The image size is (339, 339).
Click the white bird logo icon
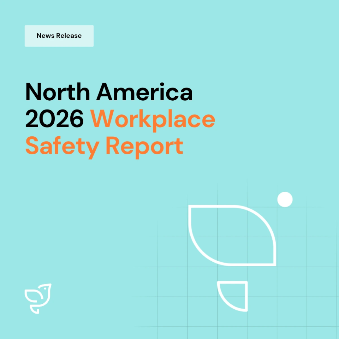point(38,298)
